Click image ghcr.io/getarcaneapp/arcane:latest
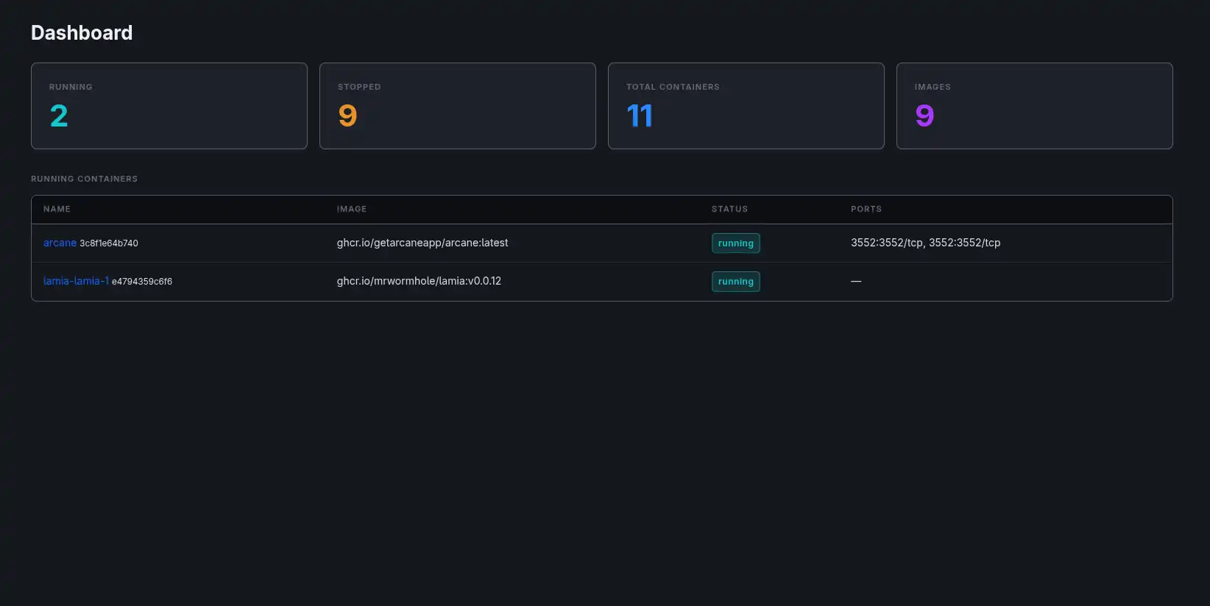Screen dimensions: 1210x606 [x=422, y=243]
